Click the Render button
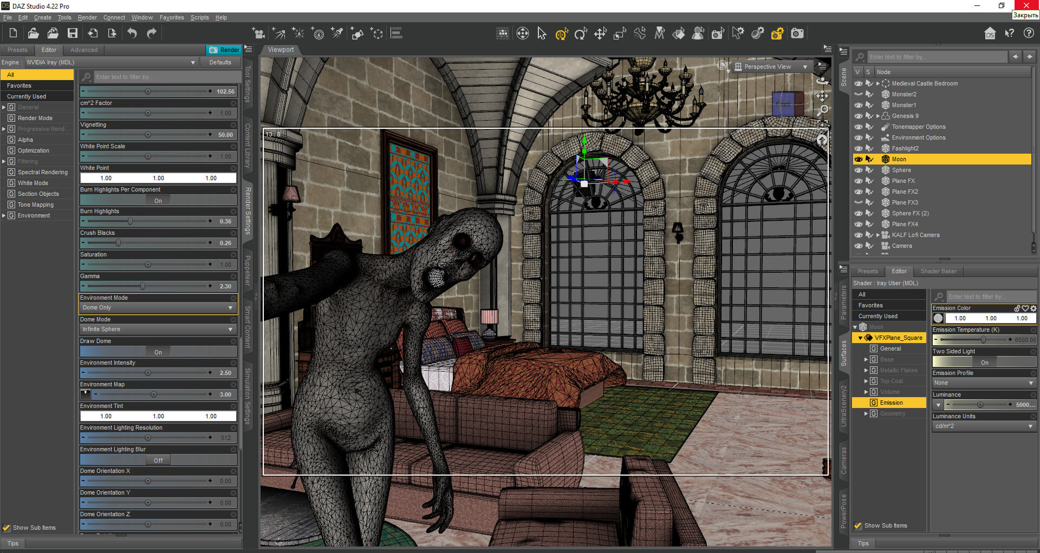Screen dimensions: 1040x553 pos(224,50)
